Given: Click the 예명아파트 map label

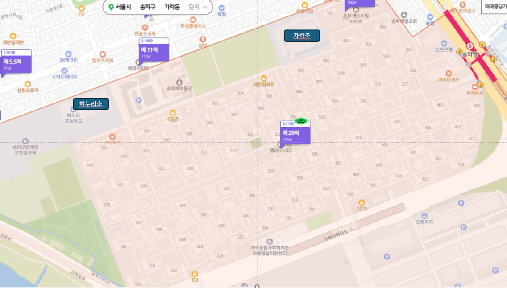Looking at the screenshot, I should (x=138, y=68).
